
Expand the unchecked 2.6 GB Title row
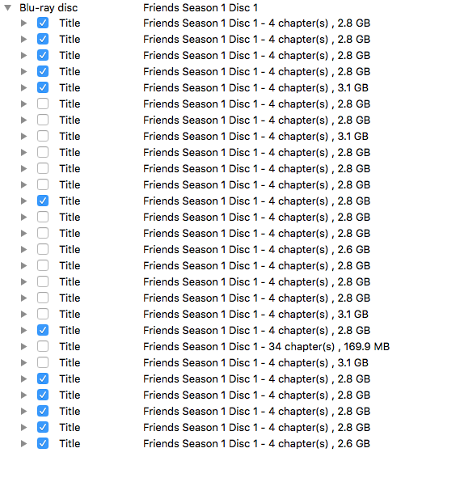23,249
